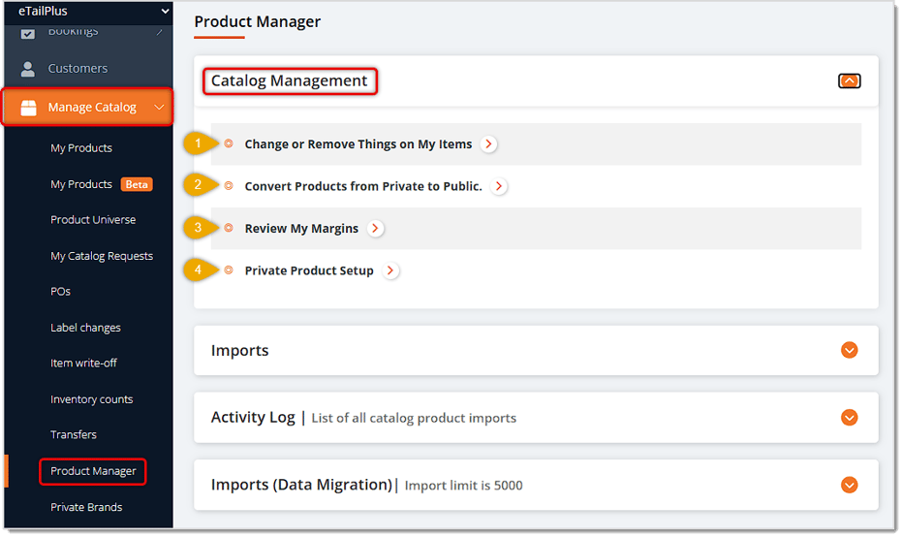Click bullet icon beside Change or Remove Things
The width and height of the screenshot is (903, 538).
click(229, 143)
